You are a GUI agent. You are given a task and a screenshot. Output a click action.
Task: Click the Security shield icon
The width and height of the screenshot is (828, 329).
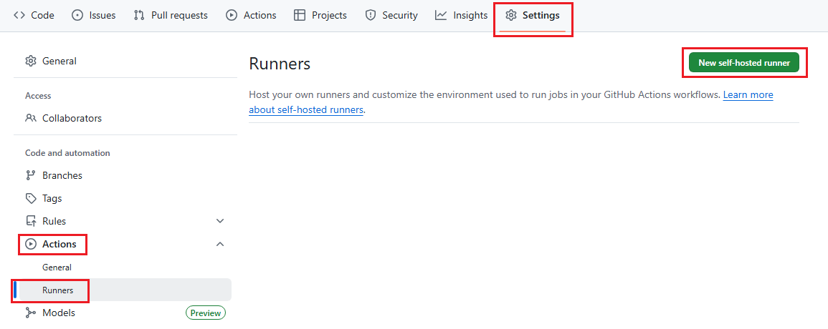(x=371, y=15)
